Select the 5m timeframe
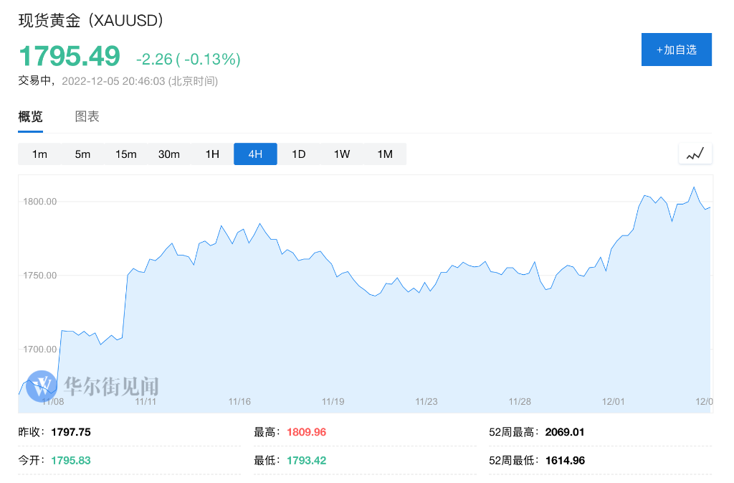Viewport: 734px width, 483px height. [82, 154]
